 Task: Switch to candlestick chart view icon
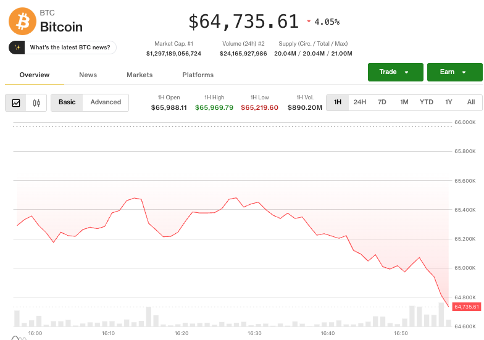pyautogui.click(x=36, y=102)
